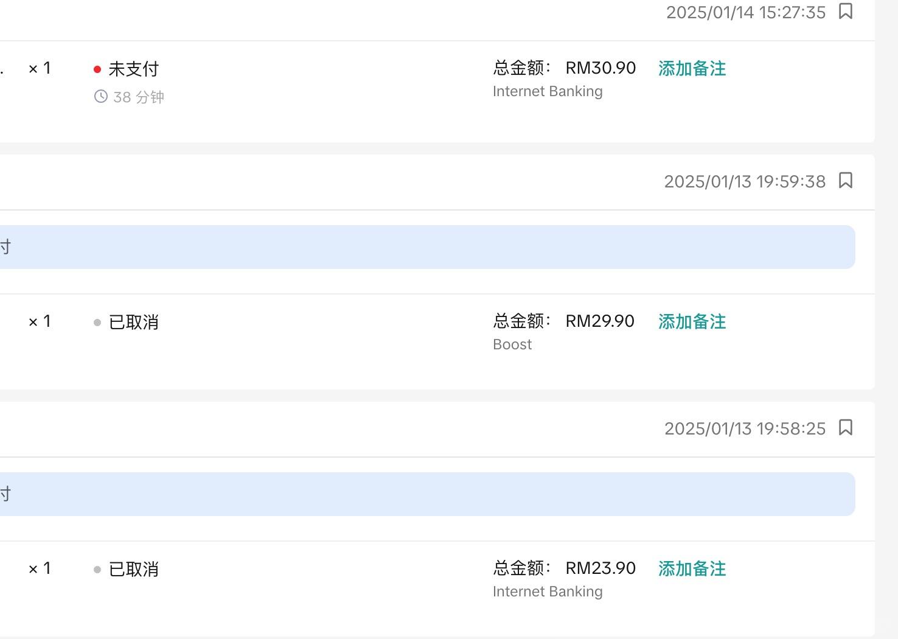Screen dimensions: 898x639
Task: Click Internet Banking under RM23.90
Action: click(548, 592)
